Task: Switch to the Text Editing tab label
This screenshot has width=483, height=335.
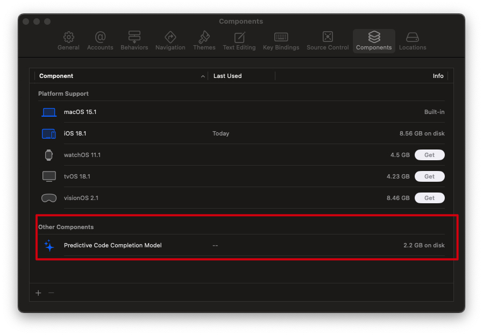Action: click(x=239, y=47)
